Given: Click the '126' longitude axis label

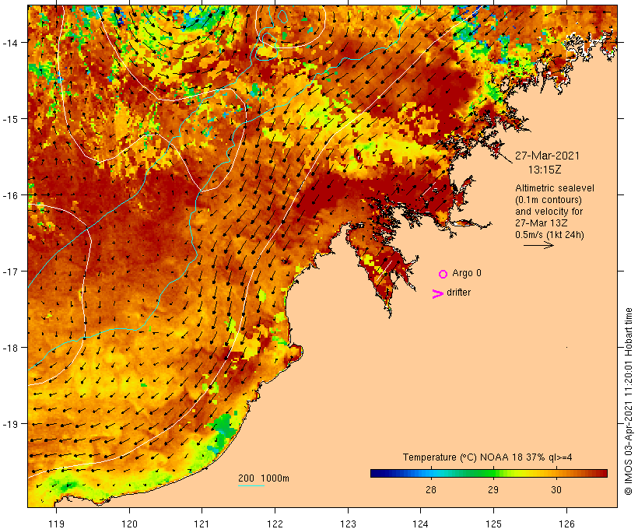Looking at the screenshot, I should pos(566,524).
